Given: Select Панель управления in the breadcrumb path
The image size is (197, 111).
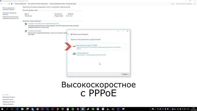Looking at the screenshot, I should point(20,4).
